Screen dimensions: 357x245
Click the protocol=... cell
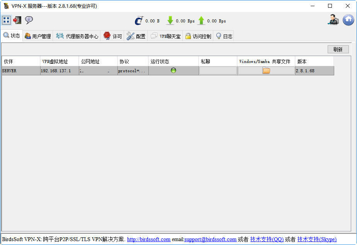click(x=133, y=71)
